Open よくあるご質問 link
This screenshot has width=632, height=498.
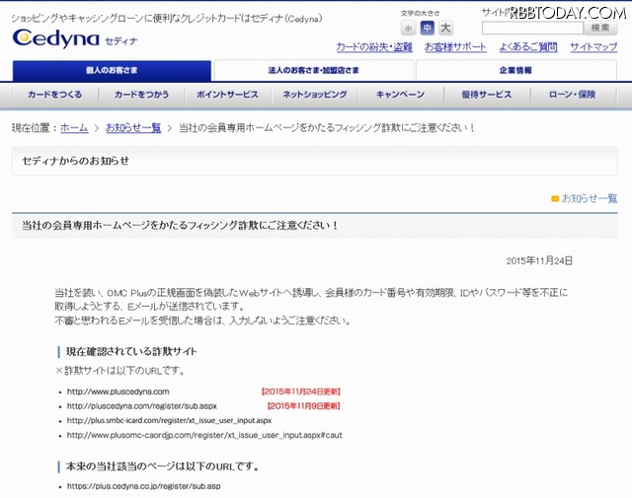[528, 47]
